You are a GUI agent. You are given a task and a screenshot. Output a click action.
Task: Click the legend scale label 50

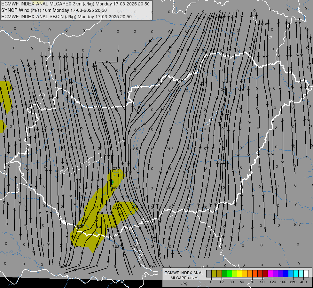[x=242, y=282]
